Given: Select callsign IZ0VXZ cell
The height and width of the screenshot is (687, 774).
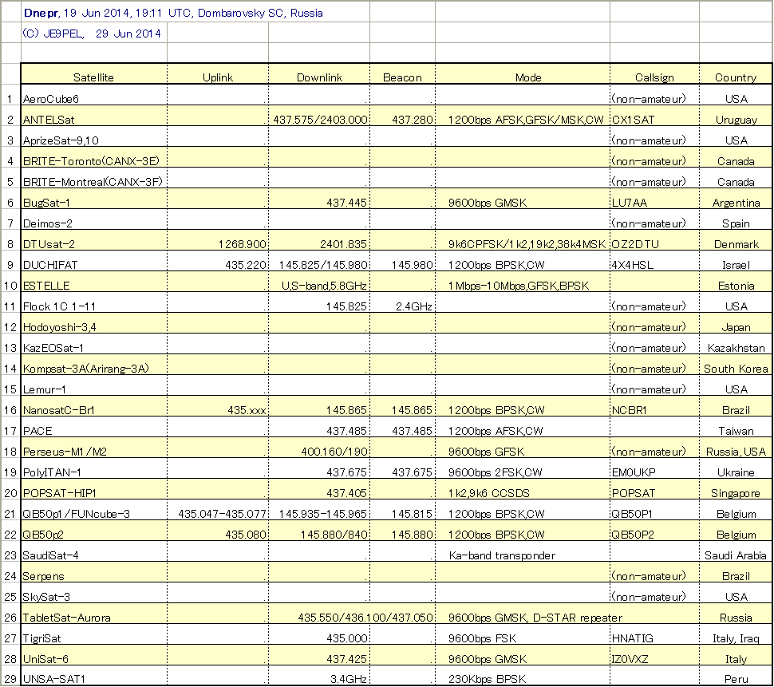Looking at the screenshot, I should 654,654.
